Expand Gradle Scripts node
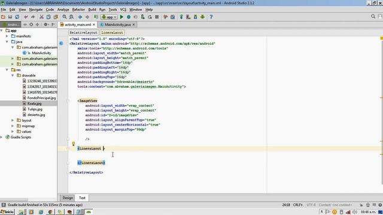Viewport: 383px width, 215px height. (x=2, y=137)
